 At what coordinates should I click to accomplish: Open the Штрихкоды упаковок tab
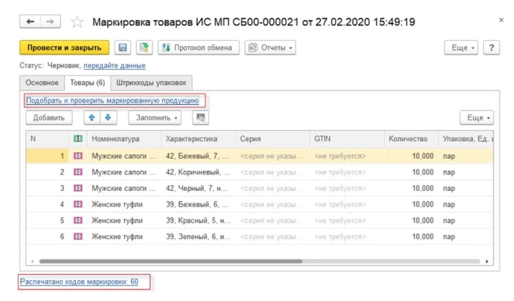[151, 83]
